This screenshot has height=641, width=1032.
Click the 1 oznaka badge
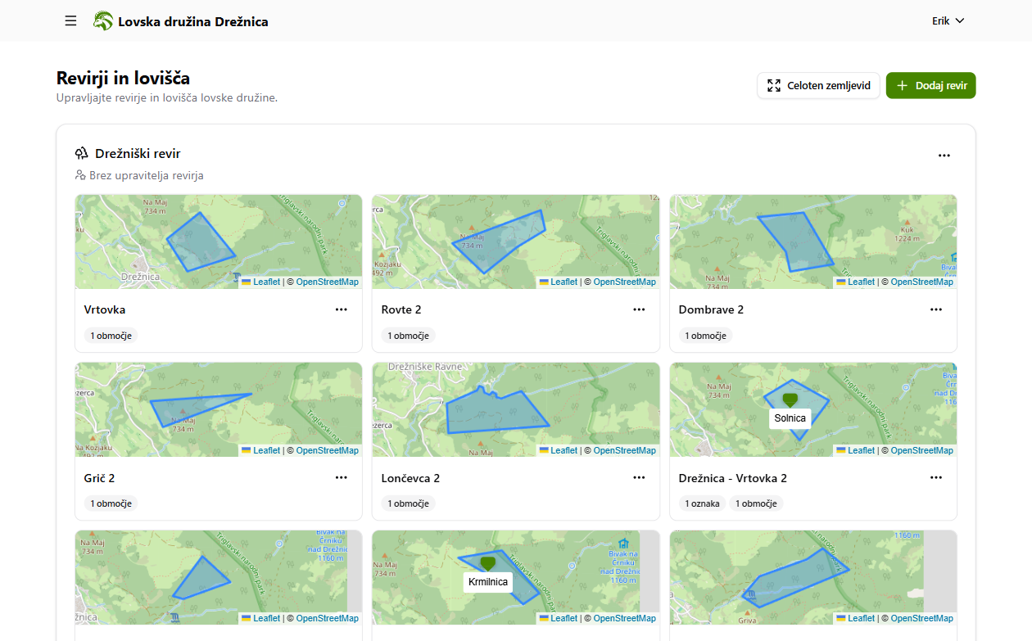click(x=702, y=503)
